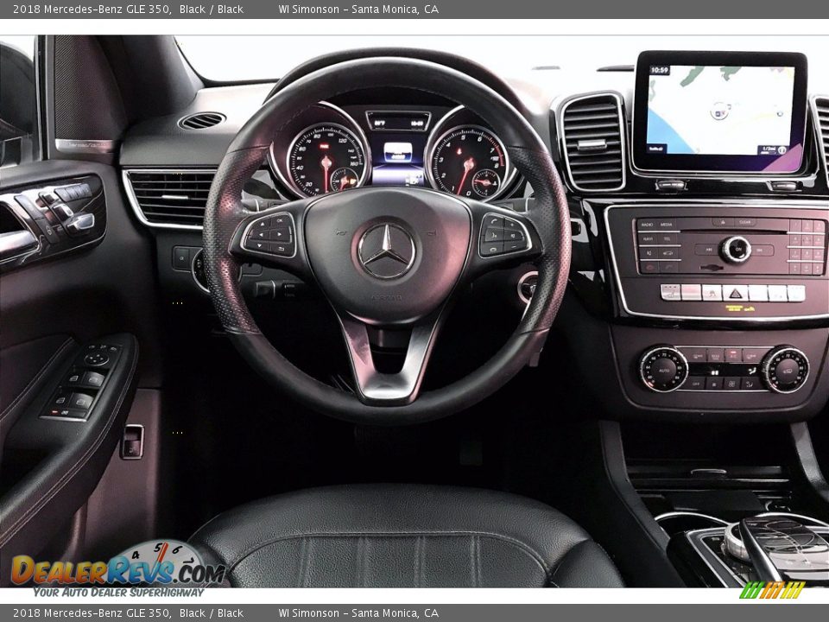Tap the RADIO button on the head unit
The height and width of the screenshot is (622, 829).
[x=647, y=225]
